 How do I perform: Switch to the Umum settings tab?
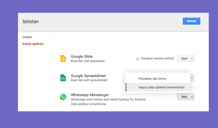click(27, 37)
